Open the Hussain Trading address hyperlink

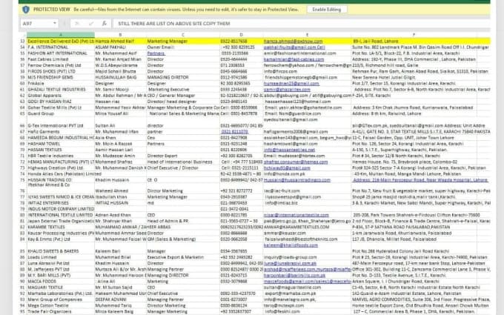click(420, 180)
